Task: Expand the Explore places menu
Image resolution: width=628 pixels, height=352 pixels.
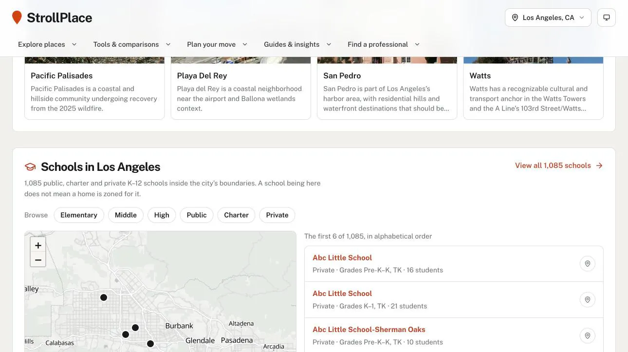Action: click(47, 44)
